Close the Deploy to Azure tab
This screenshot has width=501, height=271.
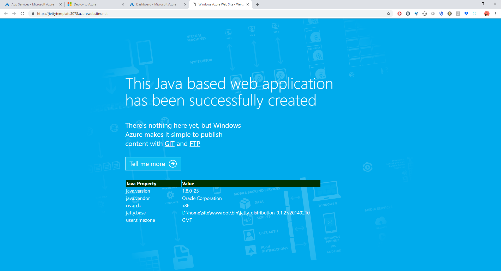(123, 4)
